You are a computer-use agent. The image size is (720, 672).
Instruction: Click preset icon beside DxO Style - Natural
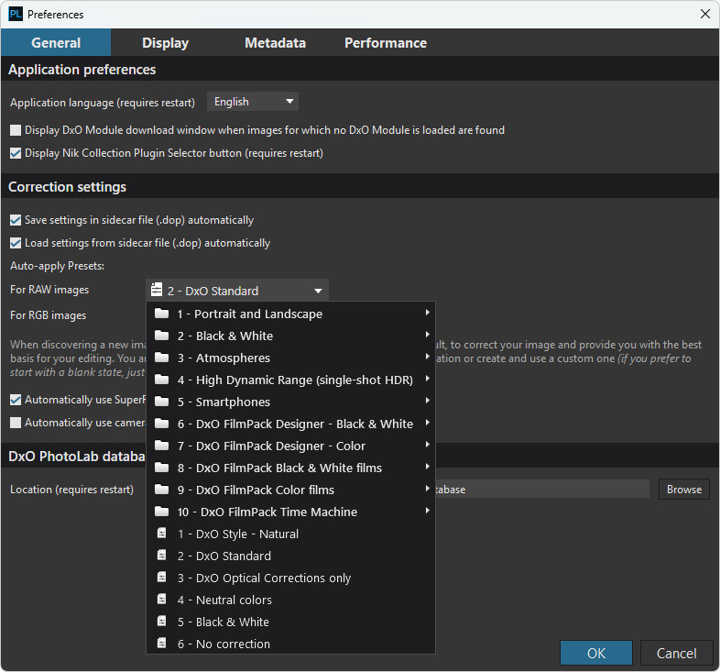point(161,534)
